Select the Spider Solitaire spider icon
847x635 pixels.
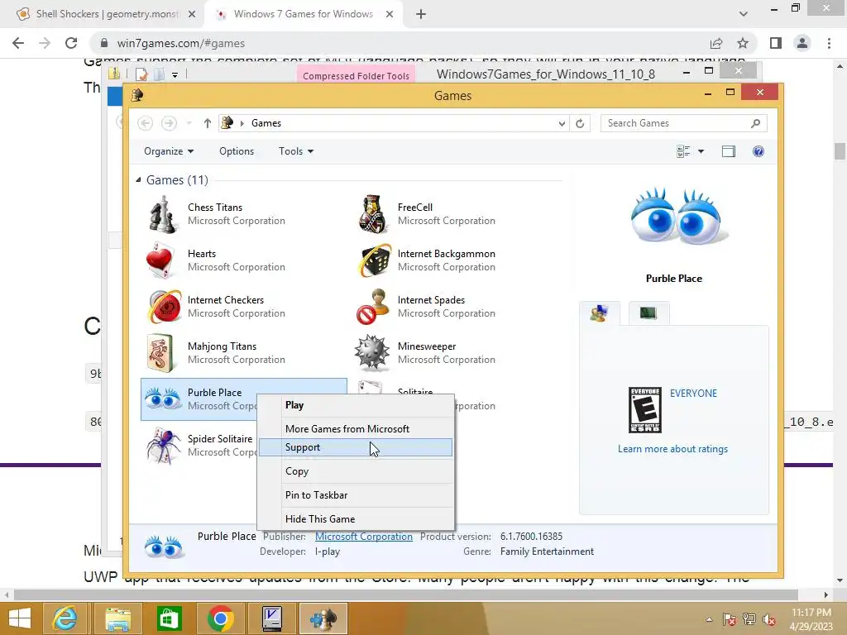163,446
